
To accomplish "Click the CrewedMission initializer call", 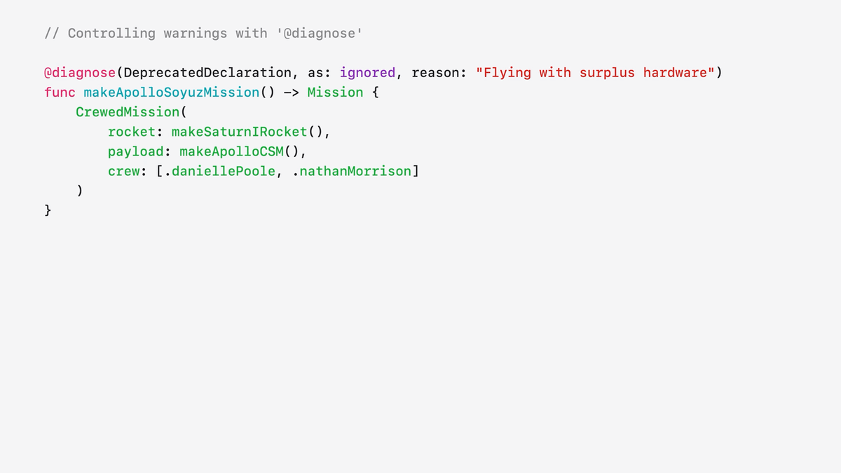I will (x=128, y=112).
